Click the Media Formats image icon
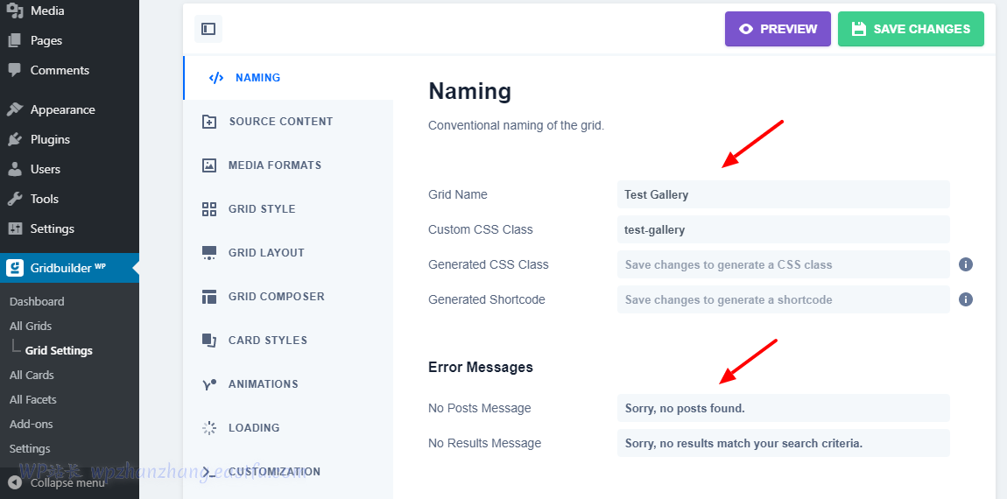Image resolution: width=1007 pixels, height=499 pixels. tap(209, 165)
